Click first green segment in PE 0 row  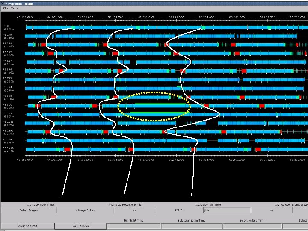pos(73,27)
